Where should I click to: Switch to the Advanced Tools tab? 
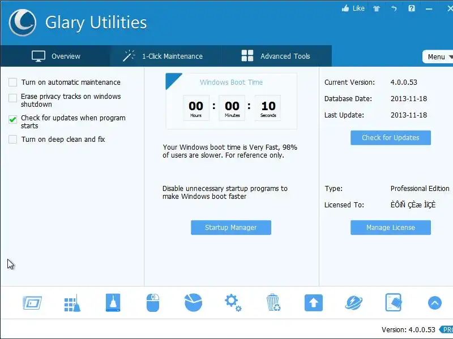pos(276,56)
